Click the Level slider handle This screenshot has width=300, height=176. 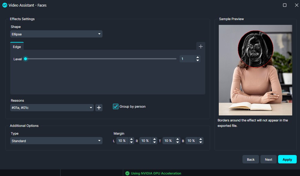[x=25, y=59]
